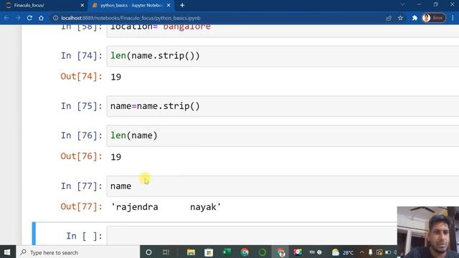Viewport: 459px width, 258px height.
Task: Click into the len(name) code cell
Action: 283,135
